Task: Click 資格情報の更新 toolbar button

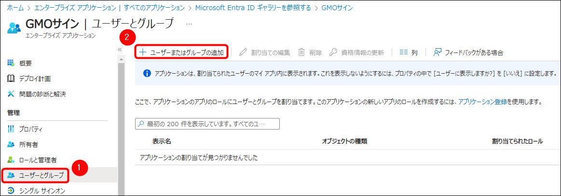Action: [x=357, y=52]
